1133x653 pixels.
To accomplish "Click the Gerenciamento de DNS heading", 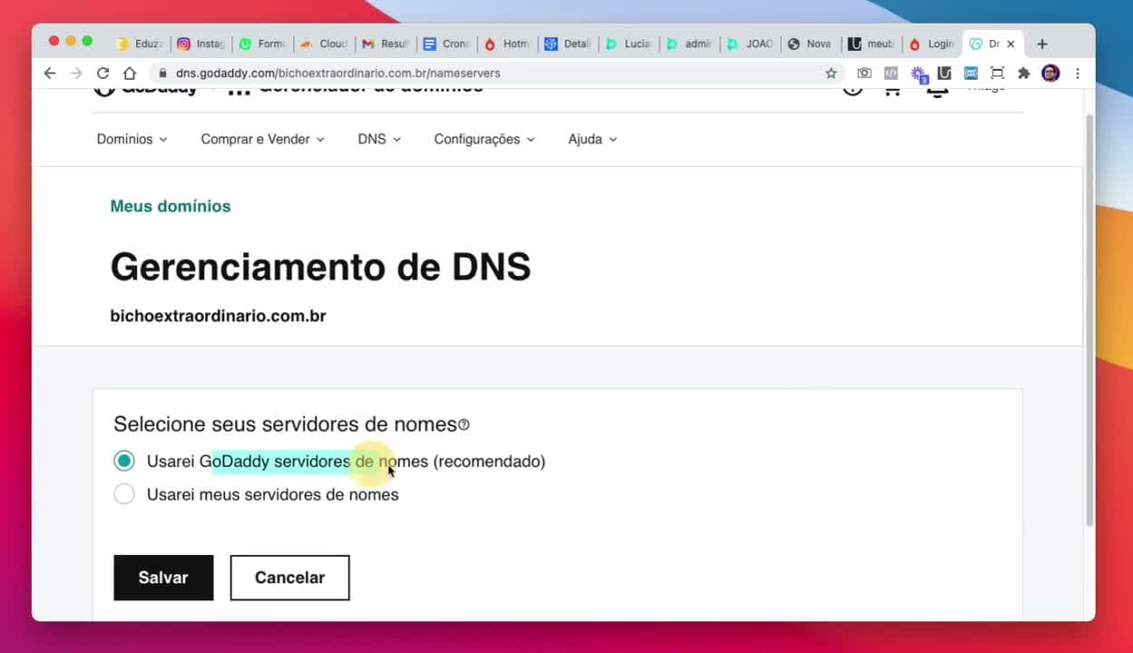I will pos(320,267).
